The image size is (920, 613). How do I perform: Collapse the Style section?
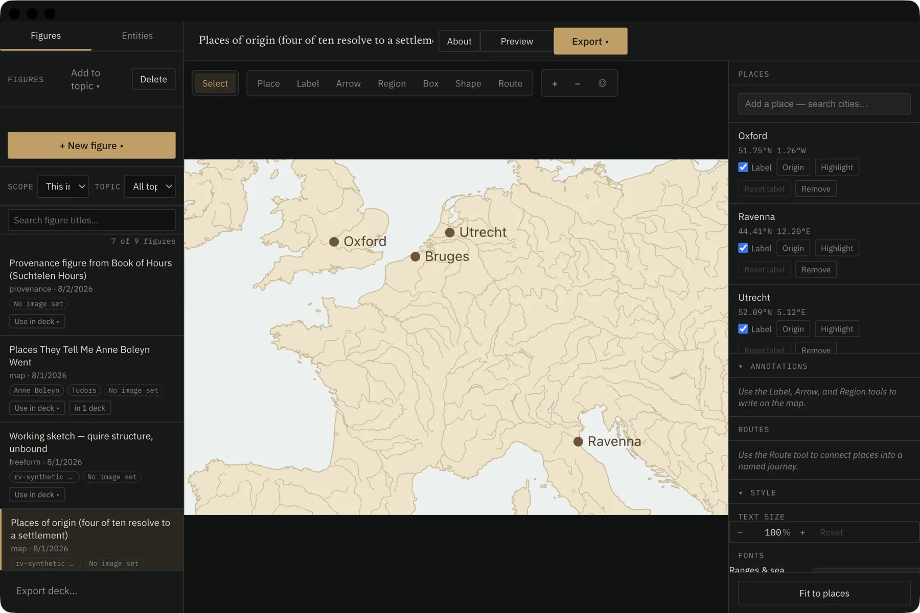(757, 492)
